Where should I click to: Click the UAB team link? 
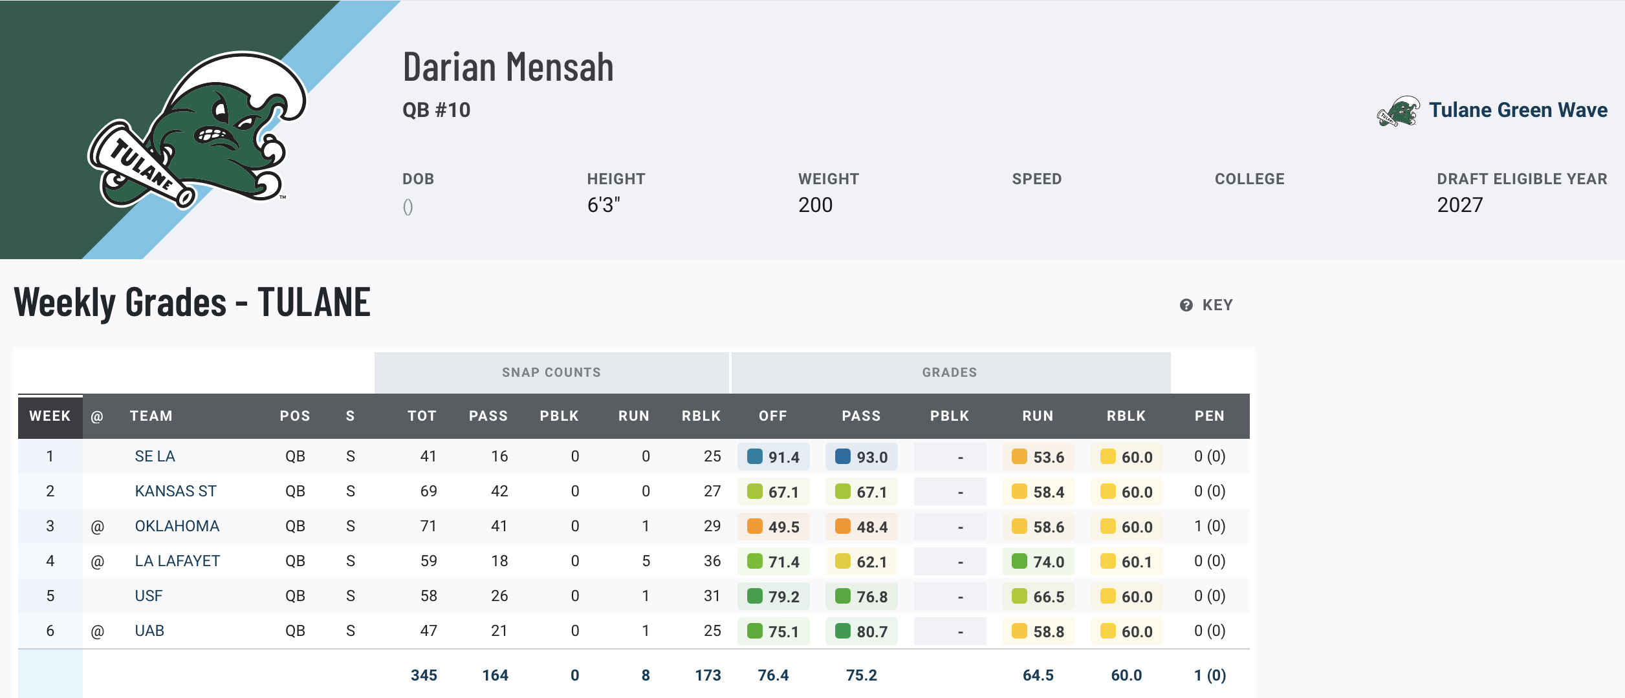[x=149, y=631]
